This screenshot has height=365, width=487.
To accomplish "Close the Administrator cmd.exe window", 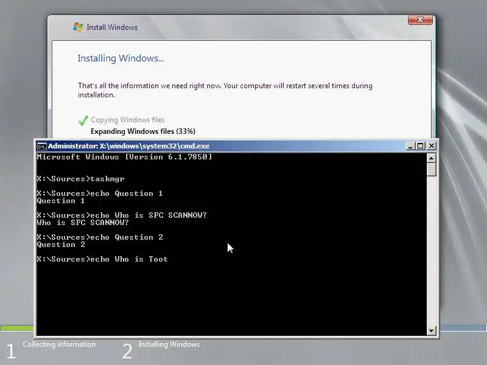I will coord(432,146).
